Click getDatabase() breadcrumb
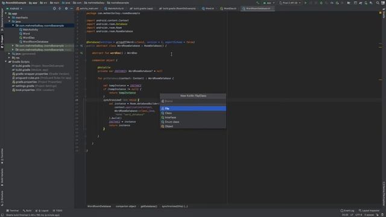386x217 pixels. pos(149,206)
